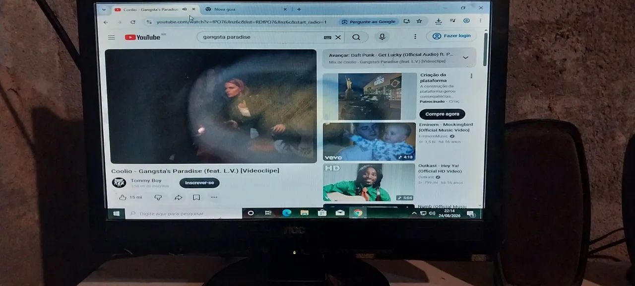
Task: Open Mail app from taskbar
Action: tap(340, 213)
